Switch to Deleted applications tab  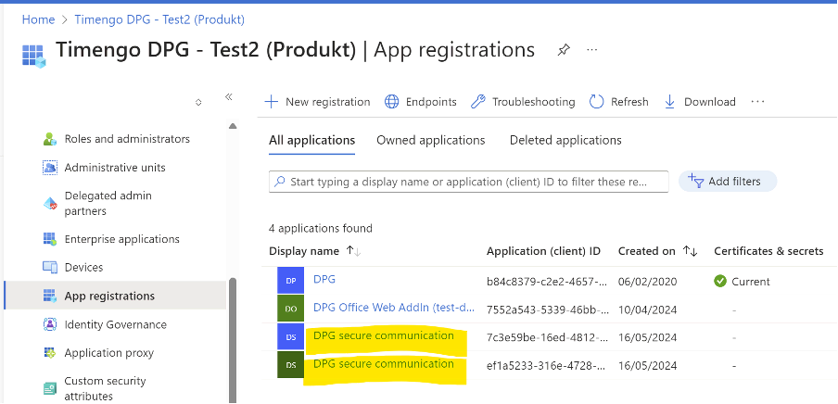[x=565, y=140]
